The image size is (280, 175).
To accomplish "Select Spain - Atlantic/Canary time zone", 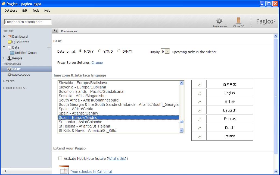I will [x=119, y=113].
